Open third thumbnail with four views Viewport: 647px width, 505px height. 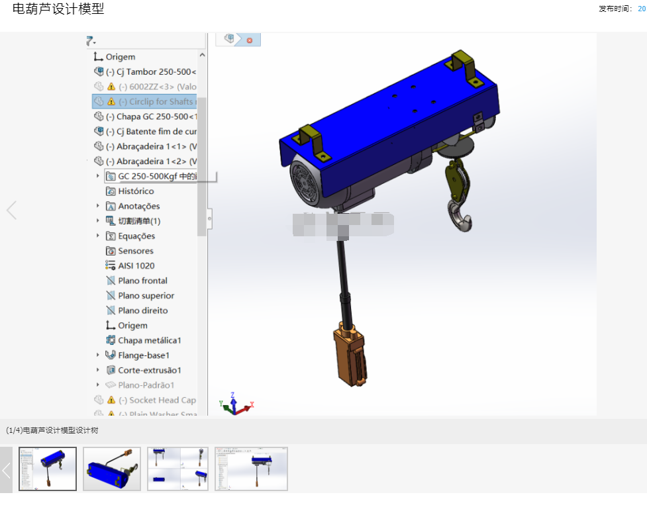click(x=178, y=469)
